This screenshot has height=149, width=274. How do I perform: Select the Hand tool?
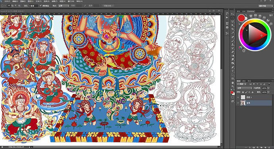pos(233,83)
